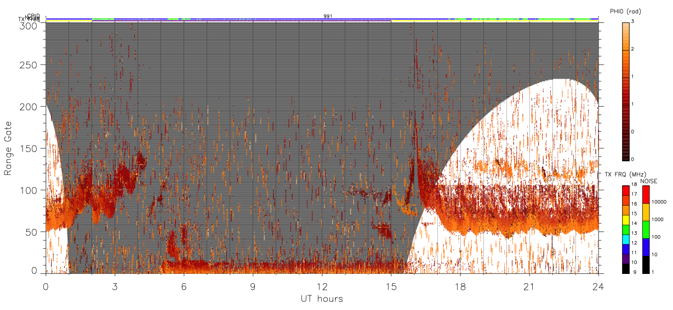Click the UT hours axis label

tap(322, 299)
